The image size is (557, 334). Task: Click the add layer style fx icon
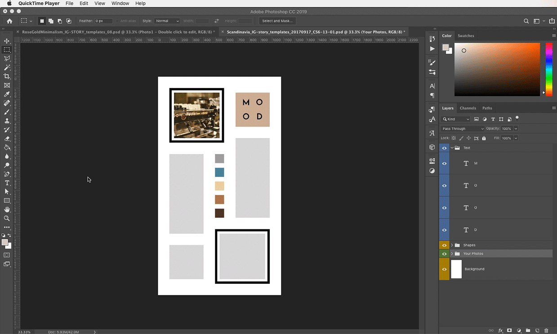click(500, 330)
